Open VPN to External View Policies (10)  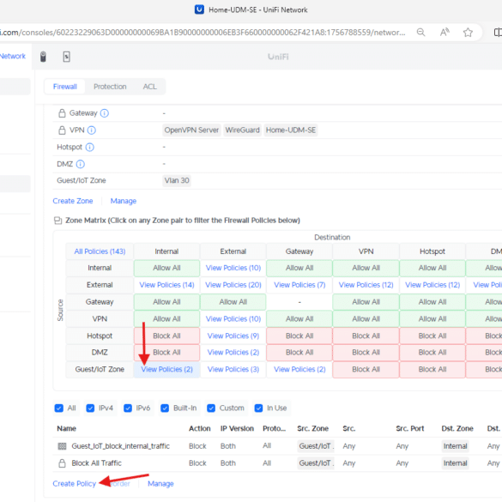[x=233, y=319]
